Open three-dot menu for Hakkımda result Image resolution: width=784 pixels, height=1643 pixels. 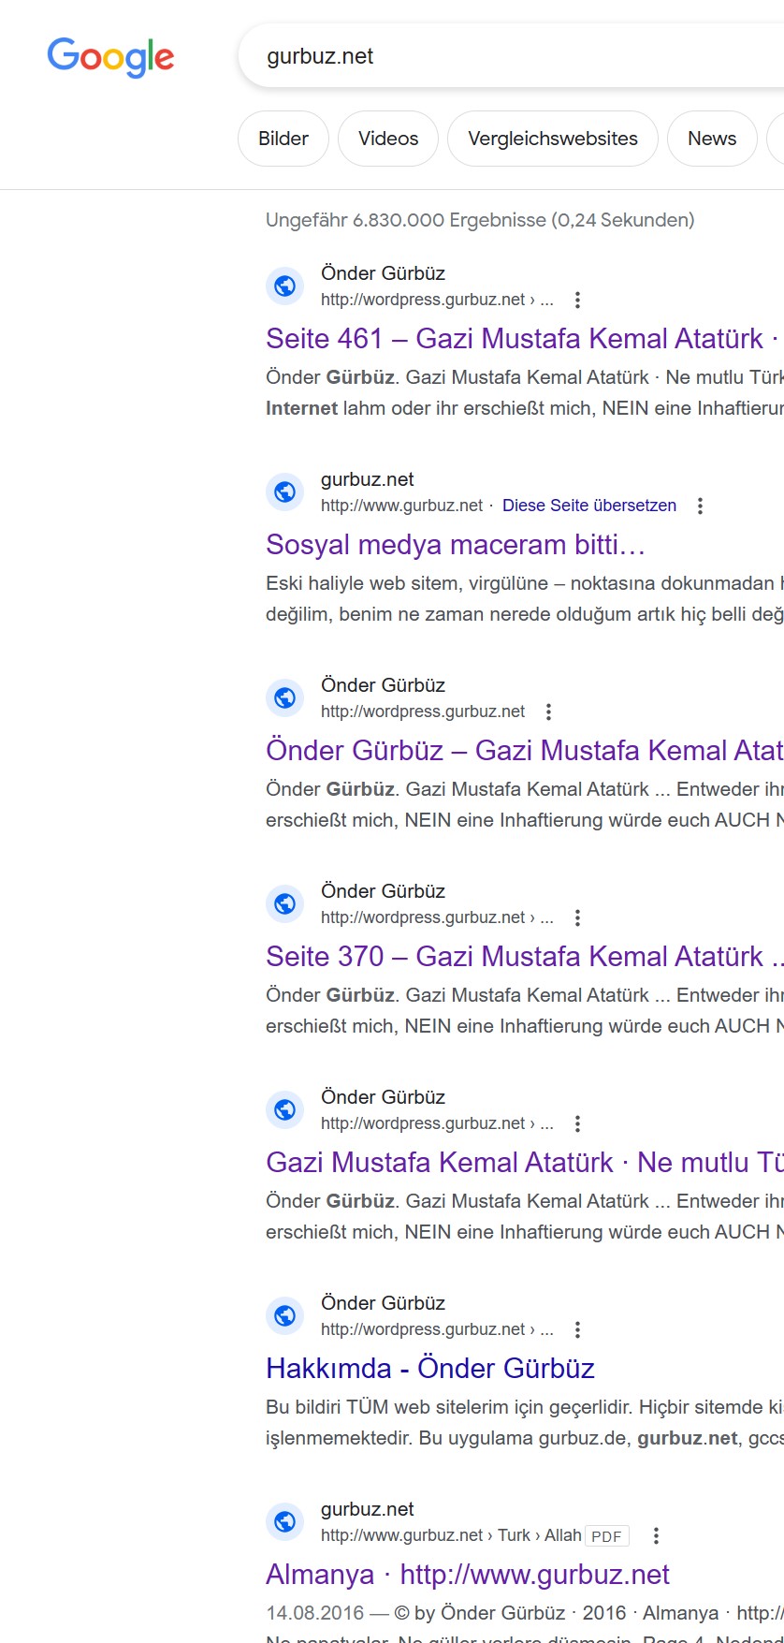point(577,1329)
